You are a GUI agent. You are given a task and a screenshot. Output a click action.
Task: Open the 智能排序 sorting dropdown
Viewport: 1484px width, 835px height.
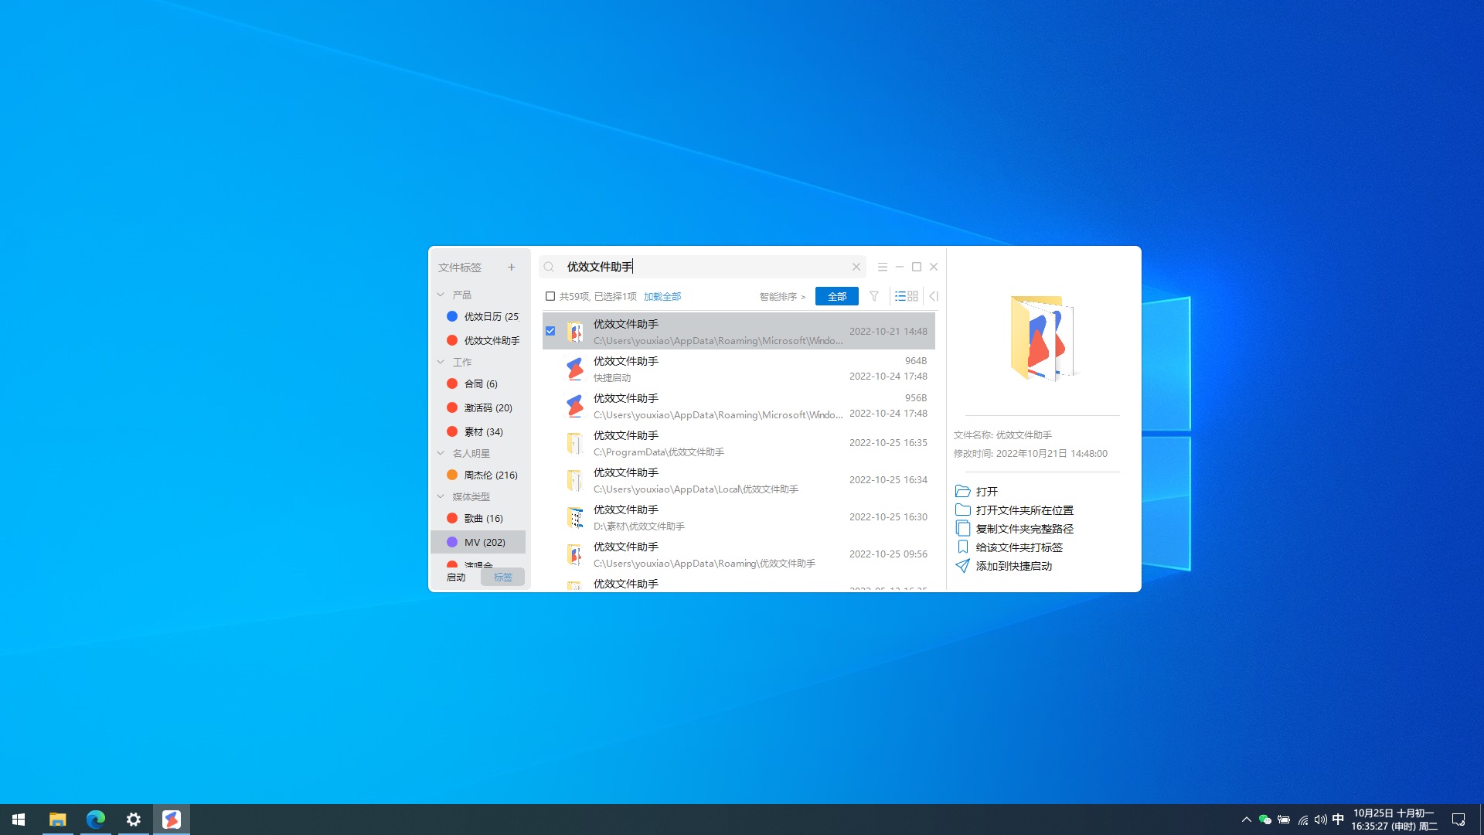tap(781, 296)
